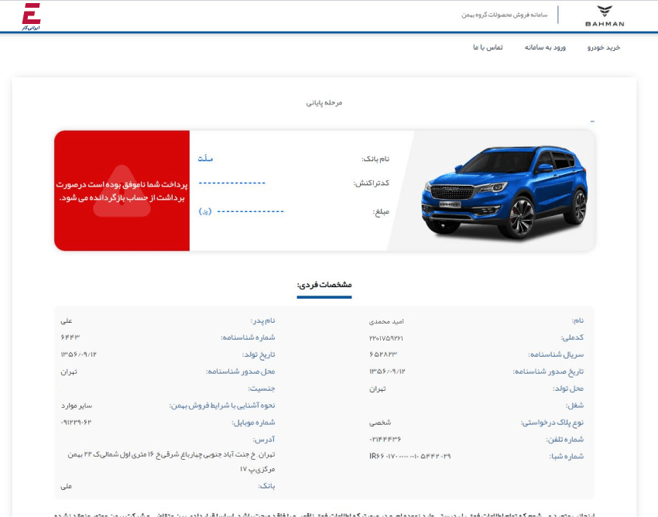Click the dashed amount value with ریال
658x517 pixels.
[x=242, y=211]
